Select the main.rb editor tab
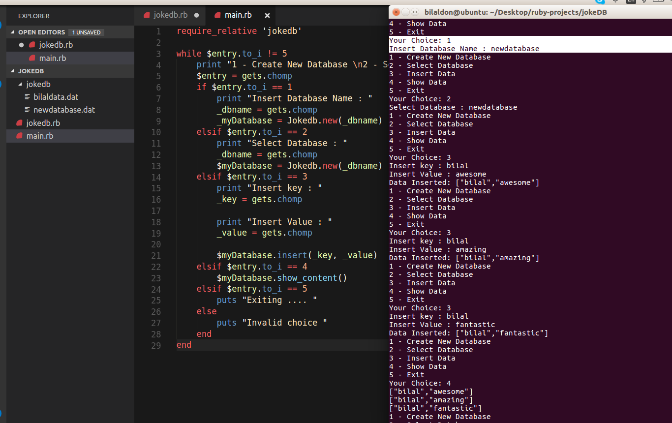The image size is (672, 423). (x=238, y=15)
